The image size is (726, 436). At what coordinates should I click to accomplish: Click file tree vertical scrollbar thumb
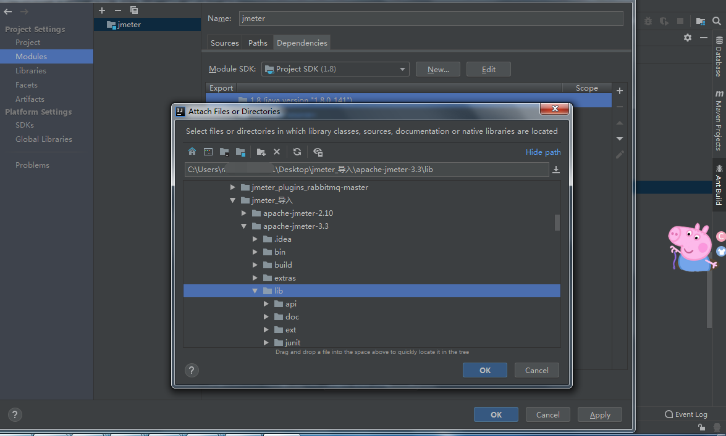557,223
